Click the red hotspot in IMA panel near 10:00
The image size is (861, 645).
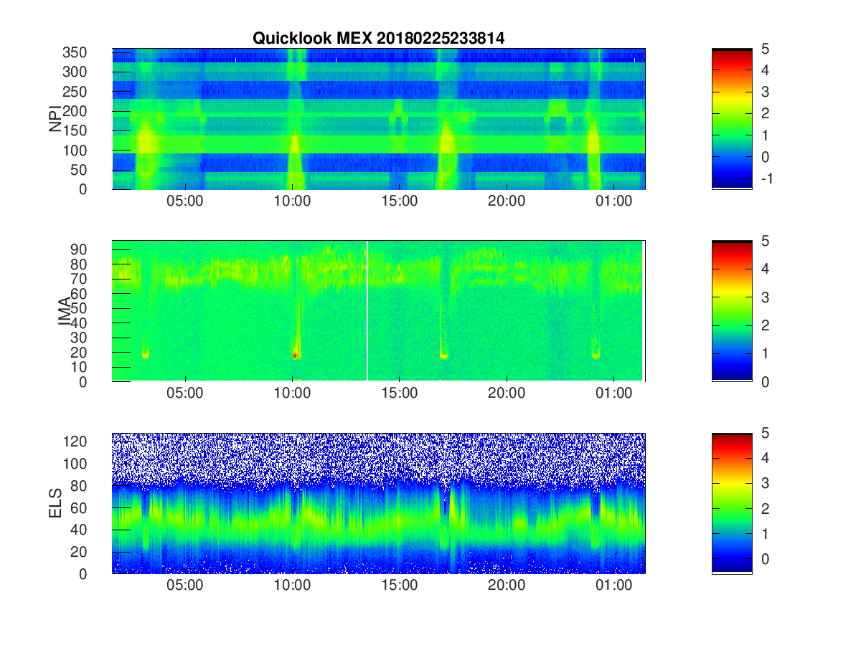pos(295,354)
